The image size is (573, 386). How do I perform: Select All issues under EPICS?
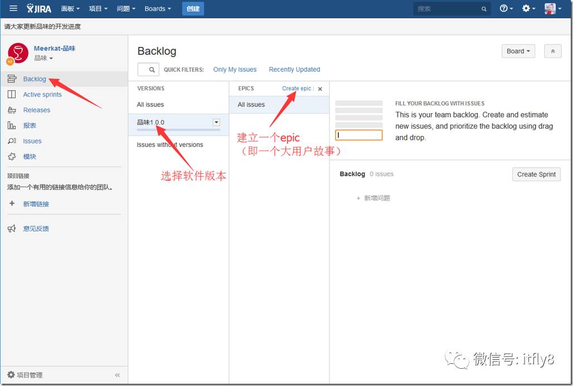coord(279,105)
